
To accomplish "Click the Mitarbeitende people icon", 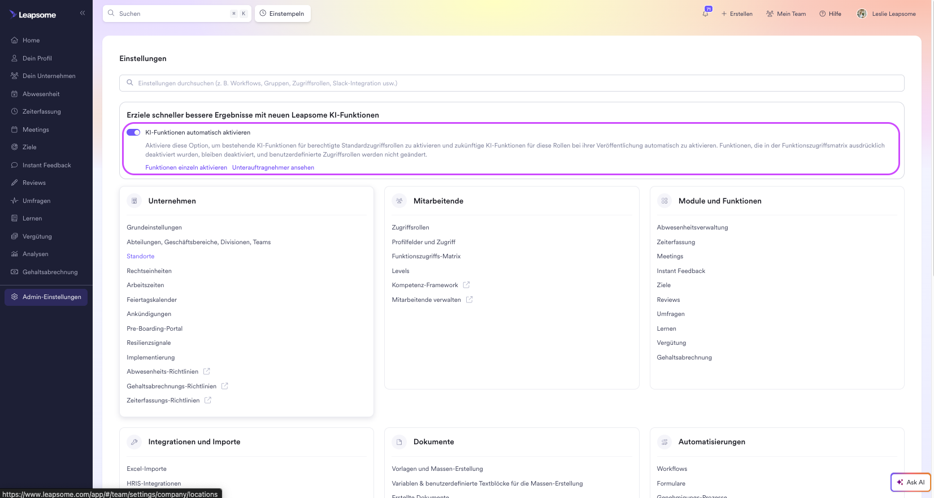I will [399, 201].
